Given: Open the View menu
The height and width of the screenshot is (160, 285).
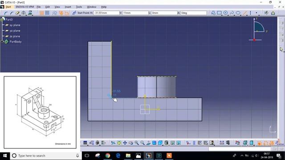Looking at the screenshot, I should click(57, 7).
